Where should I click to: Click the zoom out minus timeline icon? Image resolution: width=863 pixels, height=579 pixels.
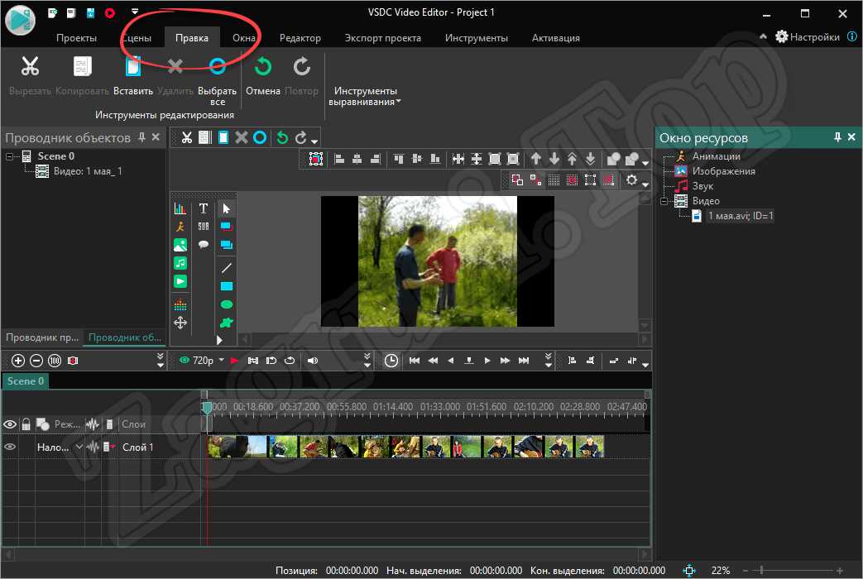[x=36, y=361]
